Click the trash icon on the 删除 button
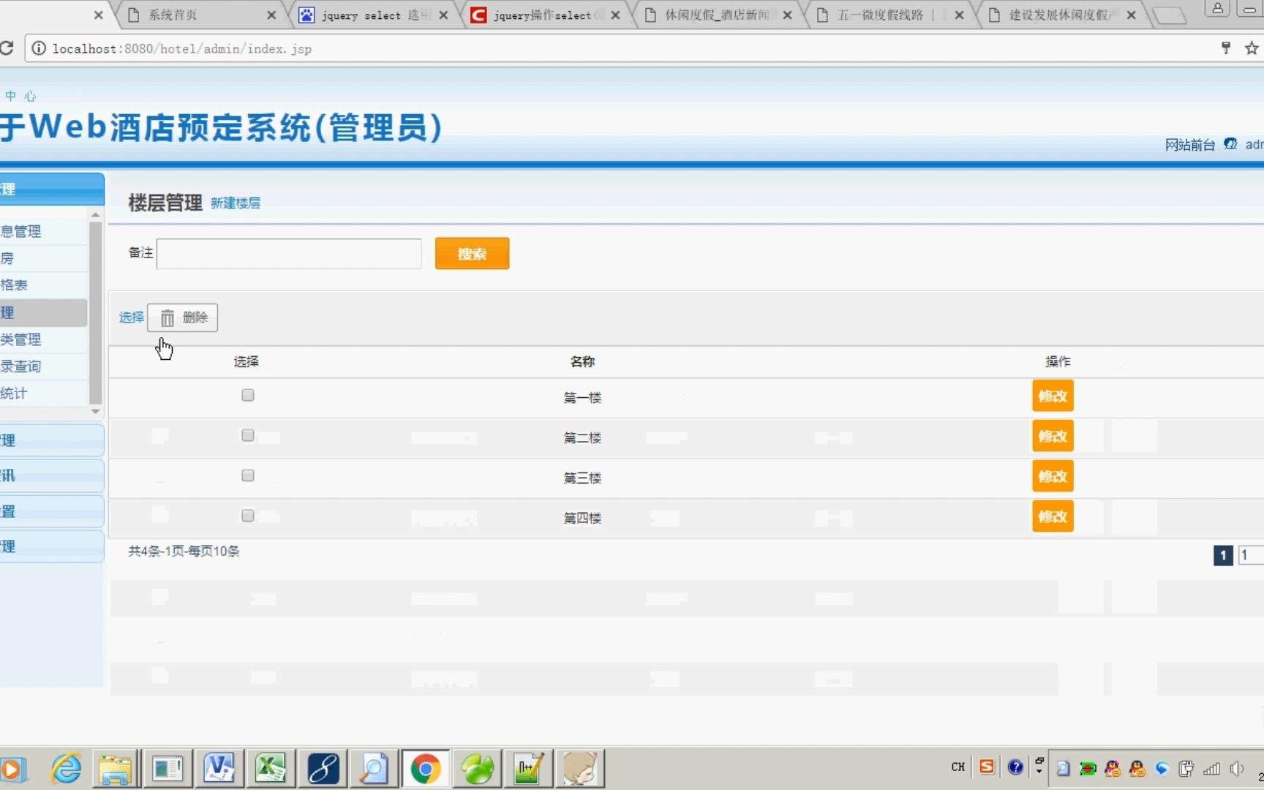Image resolution: width=1264 pixels, height=790 pixels. 167,317
